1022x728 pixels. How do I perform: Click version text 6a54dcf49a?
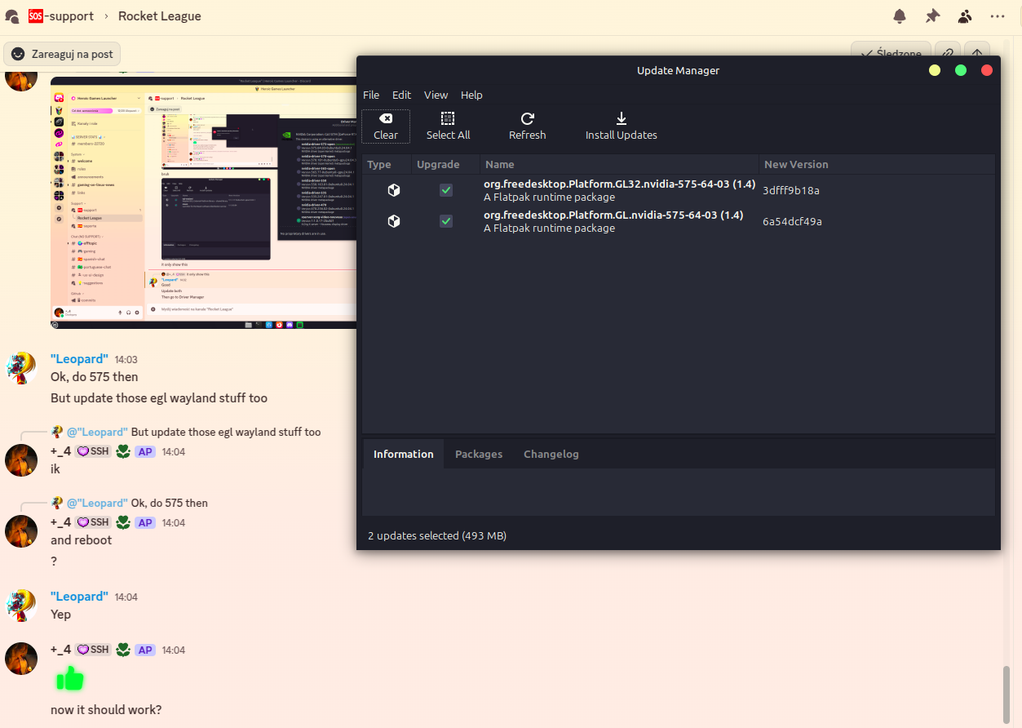point(792,221)
